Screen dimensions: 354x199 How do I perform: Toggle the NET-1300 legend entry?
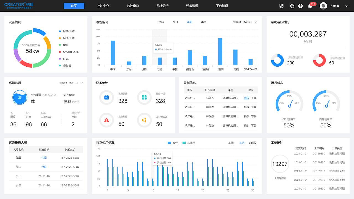(67, 38)
